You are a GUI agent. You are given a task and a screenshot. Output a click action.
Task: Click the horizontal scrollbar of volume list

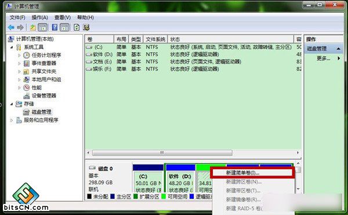[193, 153]
